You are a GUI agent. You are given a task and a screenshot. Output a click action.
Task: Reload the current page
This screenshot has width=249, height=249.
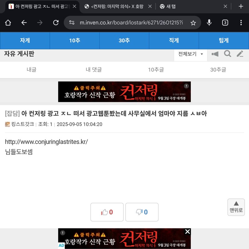click(x=56, y=23)
